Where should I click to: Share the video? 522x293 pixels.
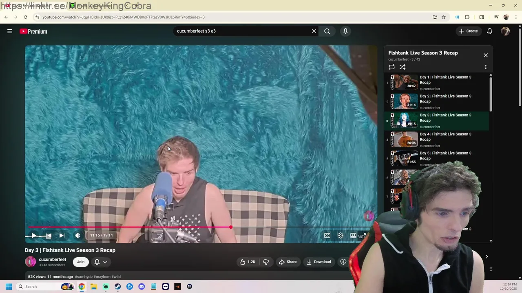pyautogui.click(x=288, y=262)
